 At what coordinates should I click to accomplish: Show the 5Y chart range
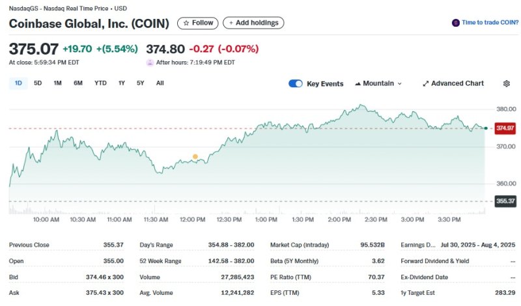[x=140, y=83]
